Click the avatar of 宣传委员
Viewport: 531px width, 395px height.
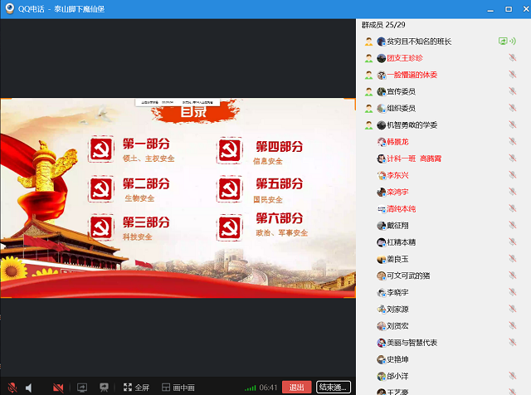382,91
